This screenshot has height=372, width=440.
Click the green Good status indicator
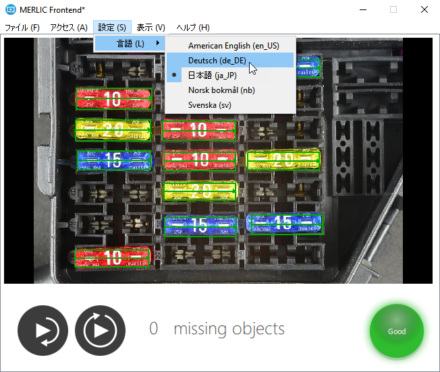pos(396,331)
